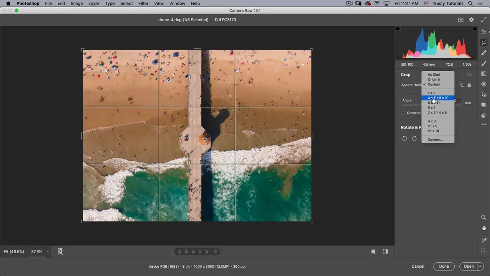Set a one-star rating
This screenshot has width=490, height=276.
[180, 252]
